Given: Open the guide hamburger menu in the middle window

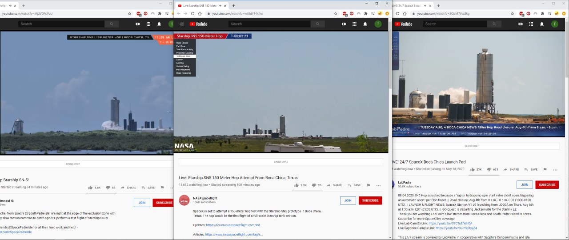Looking at the screenshot, I should [181, 24].
